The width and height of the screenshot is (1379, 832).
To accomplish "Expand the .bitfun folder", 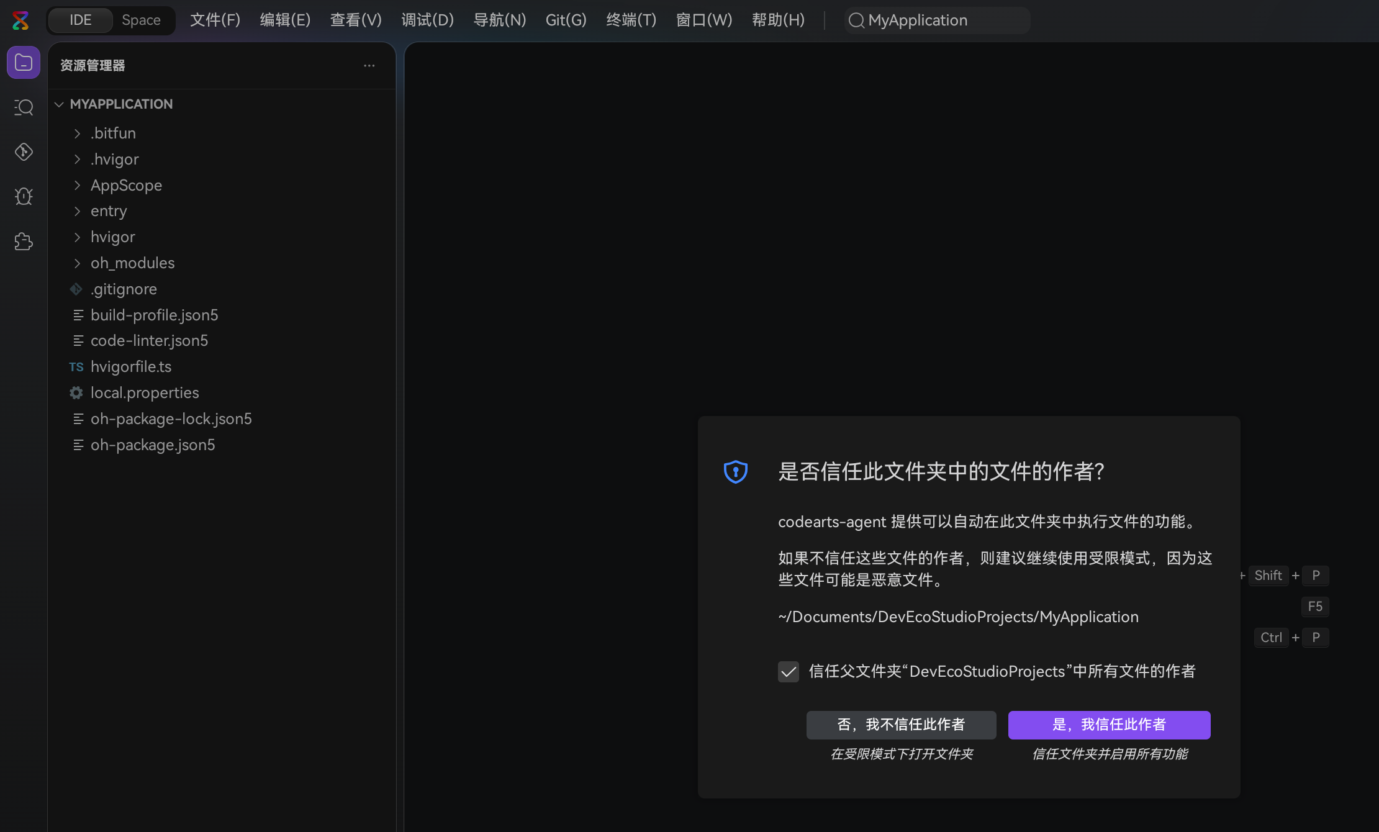I will 77,133.
